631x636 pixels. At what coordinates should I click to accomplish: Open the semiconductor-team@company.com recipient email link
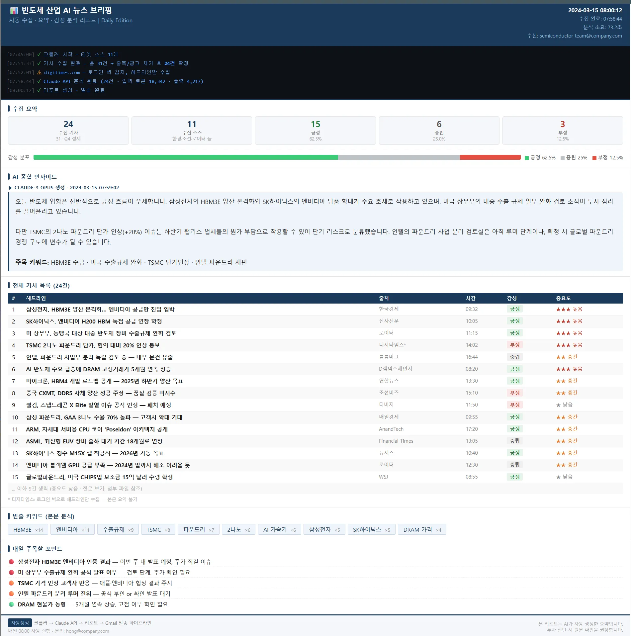click(581, 36)
